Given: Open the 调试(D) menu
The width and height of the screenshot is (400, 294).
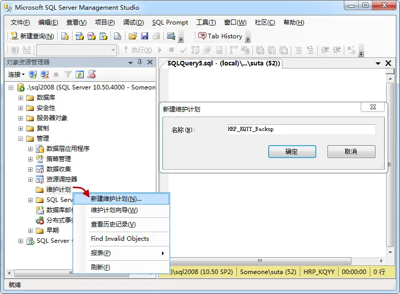Looking at the screenshot, I should pyautogui.click(x=133, y=22).
